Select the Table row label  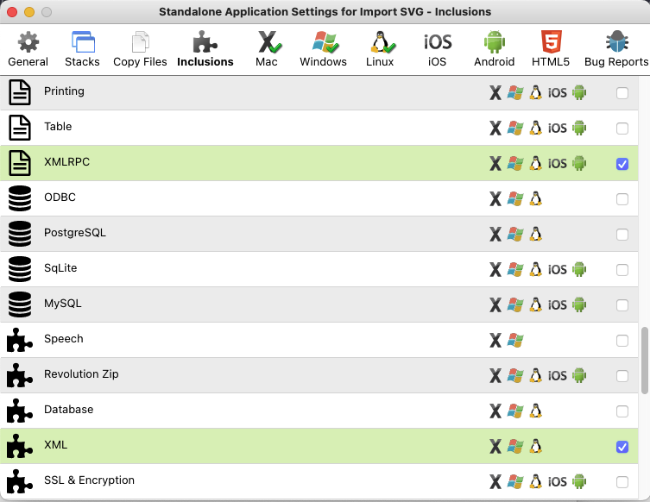(x=58, y=126)
